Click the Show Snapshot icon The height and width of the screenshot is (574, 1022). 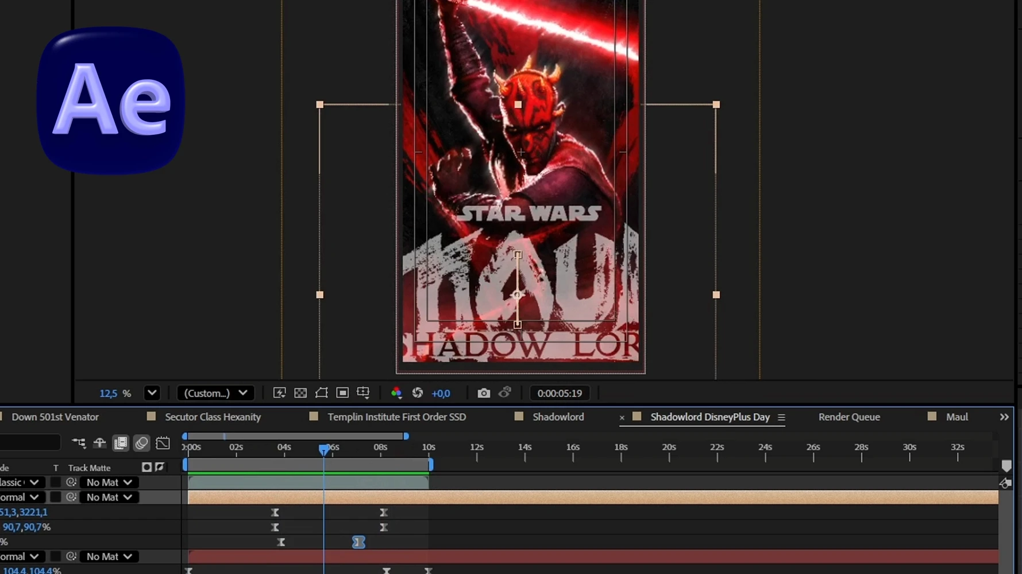pos(504,393)
